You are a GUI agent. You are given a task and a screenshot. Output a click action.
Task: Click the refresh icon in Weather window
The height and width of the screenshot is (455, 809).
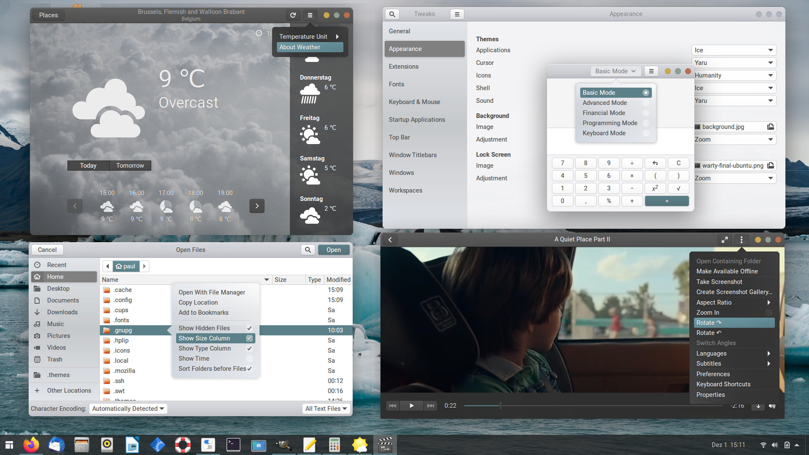pyautogui.click(x=293, y=15)
